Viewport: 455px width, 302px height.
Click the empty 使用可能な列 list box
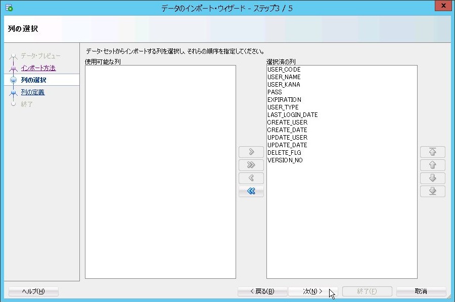click(160, 171)
